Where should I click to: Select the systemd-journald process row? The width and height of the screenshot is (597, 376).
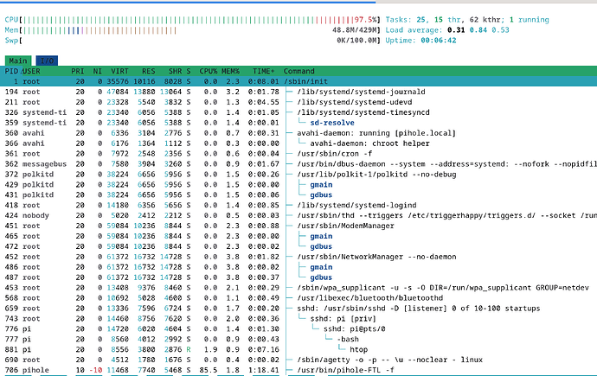tap(298, 92)
